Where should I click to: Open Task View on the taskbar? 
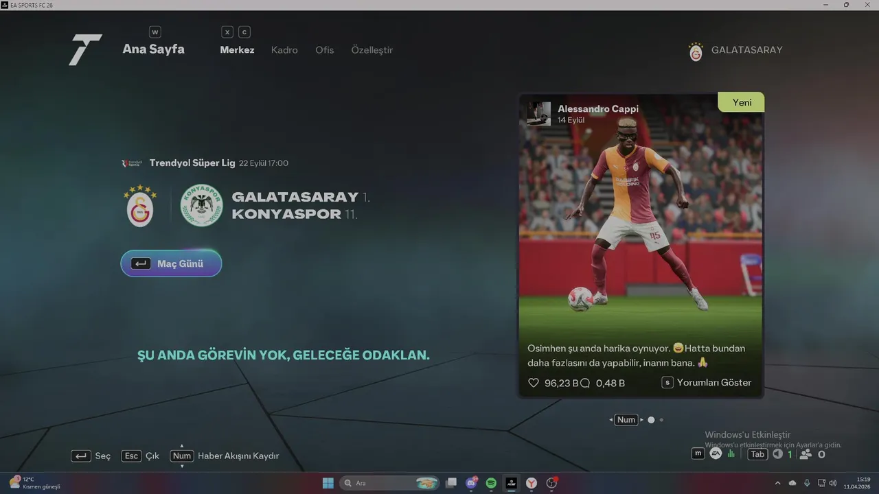[x=451, y=483]
